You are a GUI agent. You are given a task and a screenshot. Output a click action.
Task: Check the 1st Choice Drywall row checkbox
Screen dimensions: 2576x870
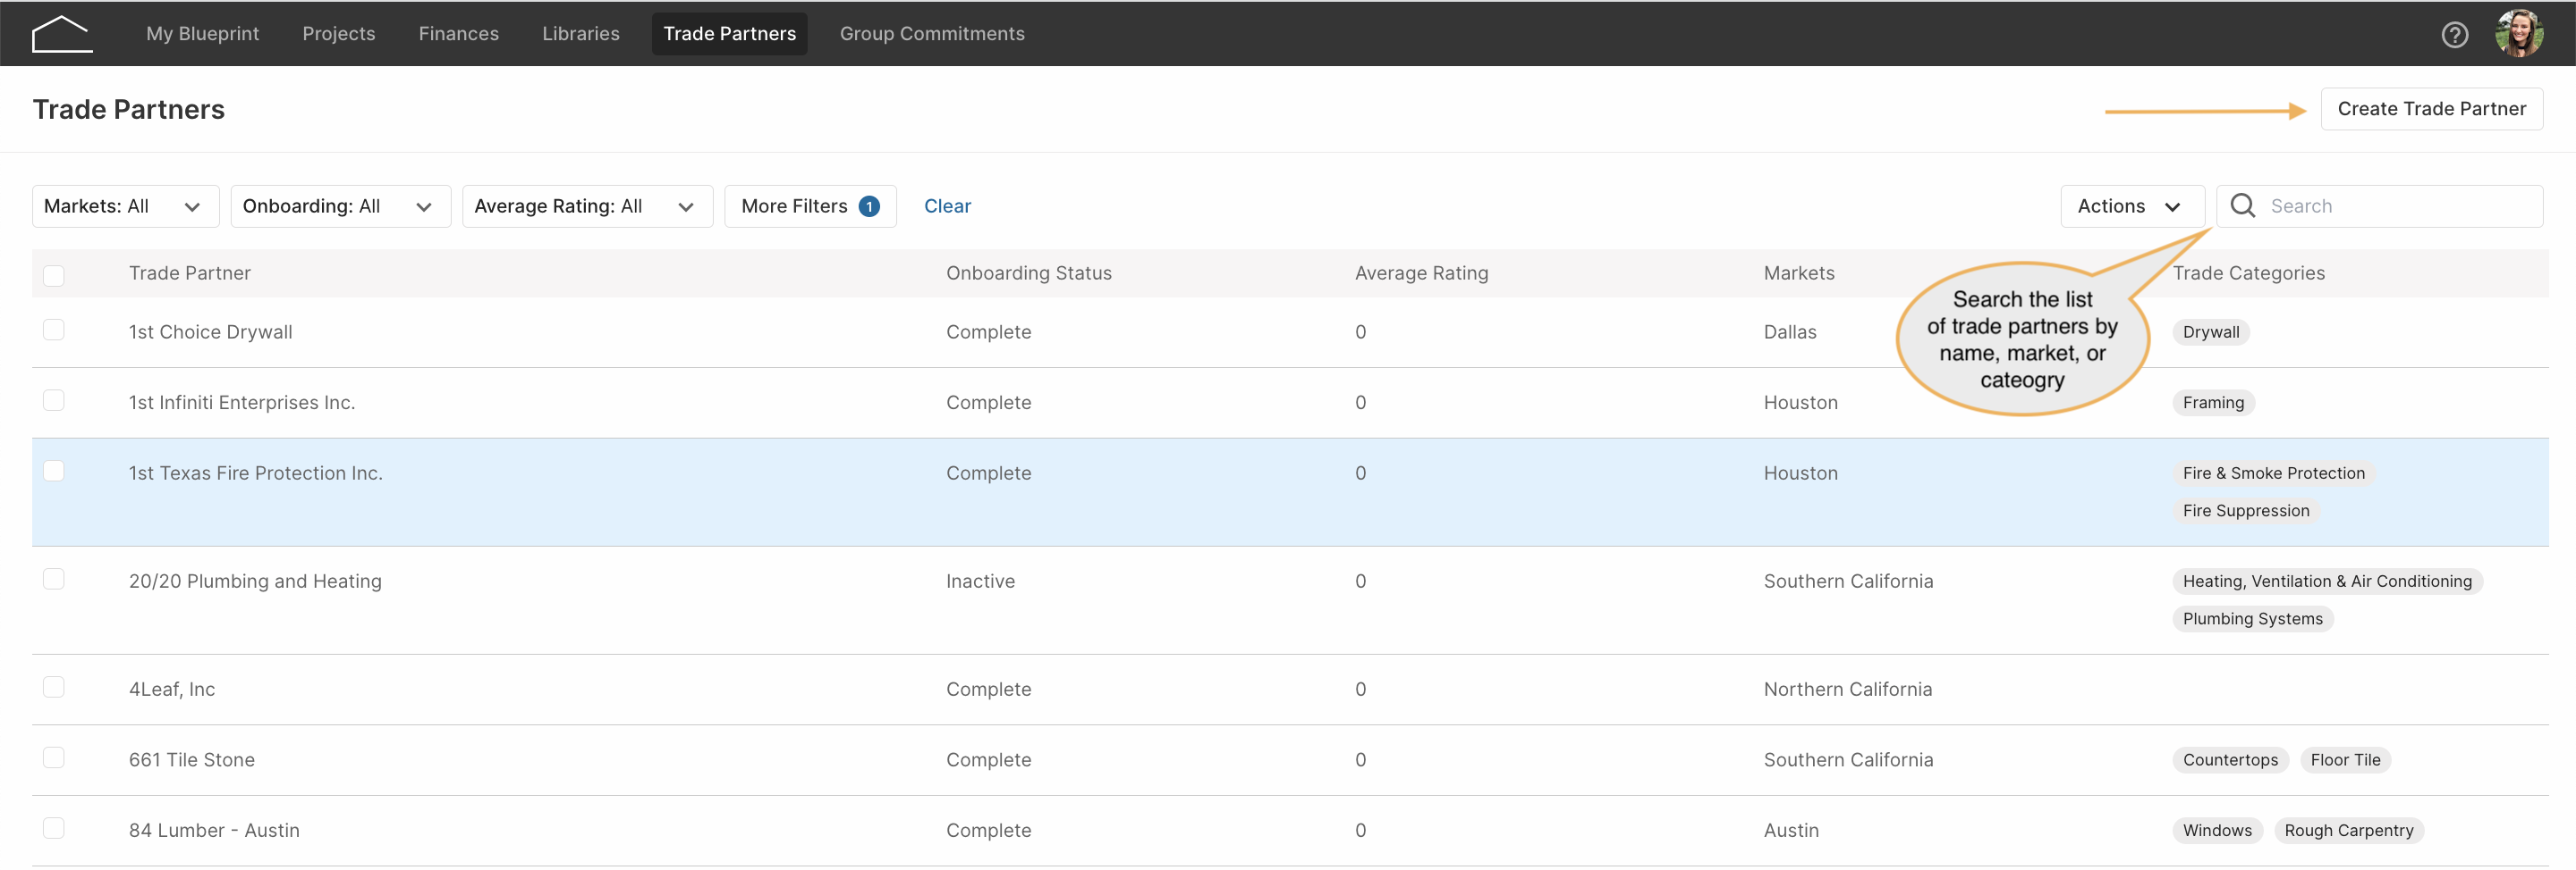pos(54,330)
